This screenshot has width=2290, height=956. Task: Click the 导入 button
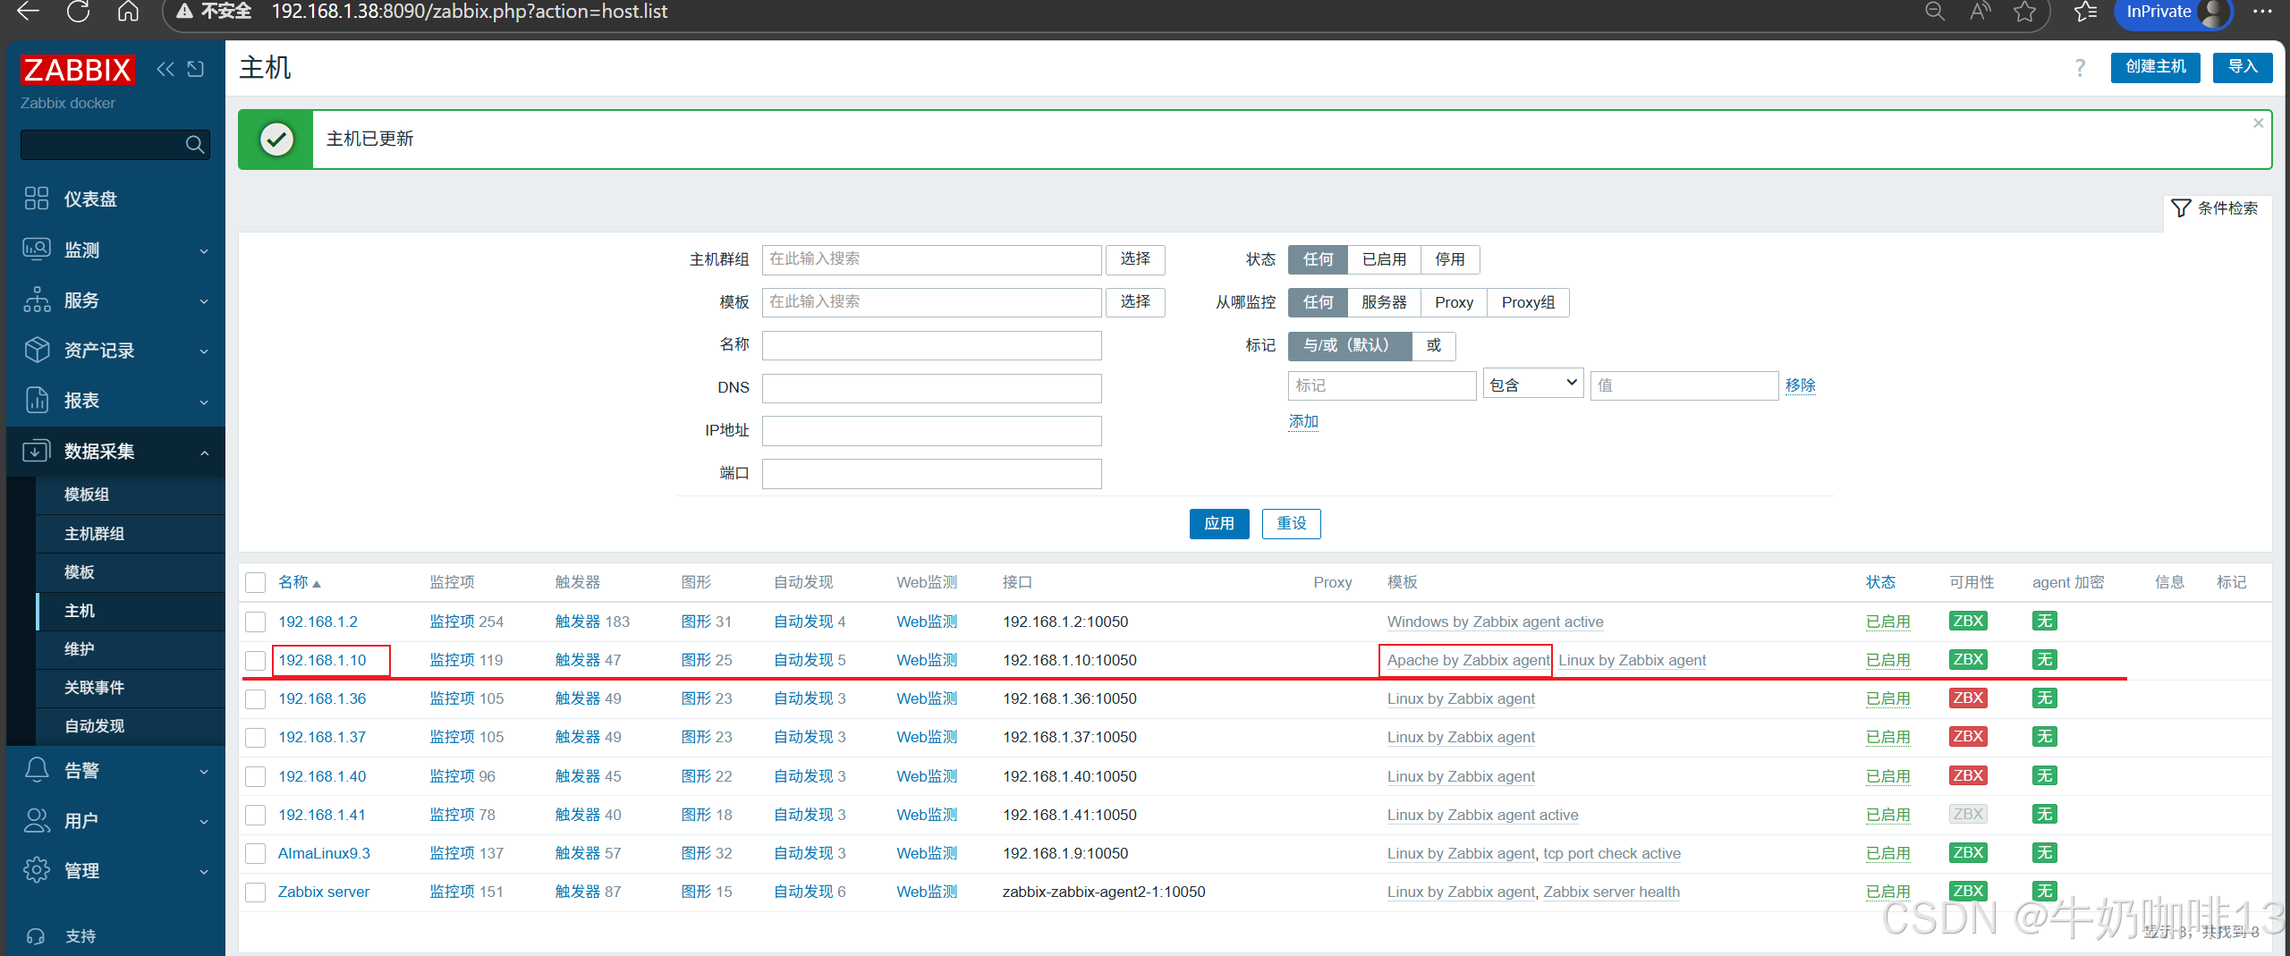(2243, 67)
